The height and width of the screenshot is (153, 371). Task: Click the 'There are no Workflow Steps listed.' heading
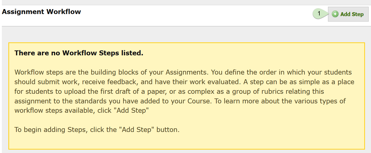79,53
